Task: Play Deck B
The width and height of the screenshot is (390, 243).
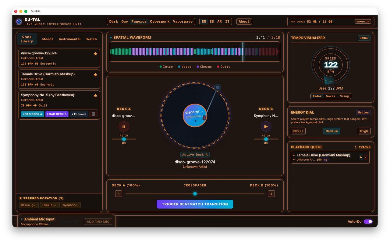Action: (266, 127)
